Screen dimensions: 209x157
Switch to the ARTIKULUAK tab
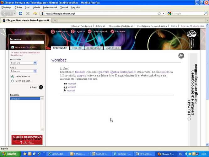(x=94, y=48)
